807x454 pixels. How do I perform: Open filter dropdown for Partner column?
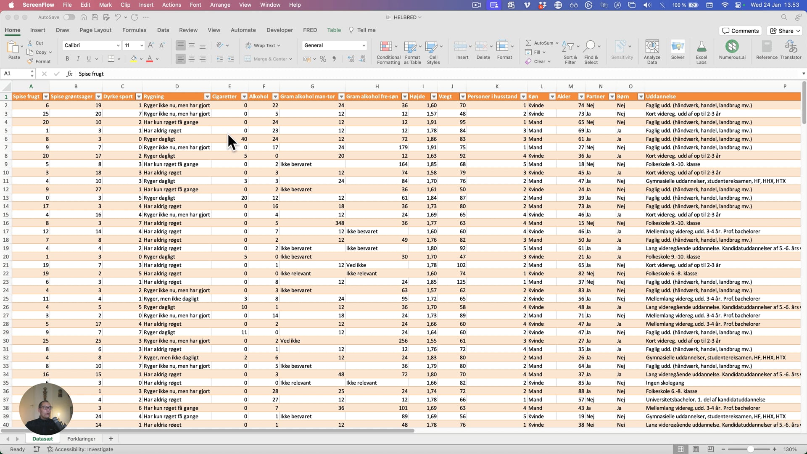(612, 97)
